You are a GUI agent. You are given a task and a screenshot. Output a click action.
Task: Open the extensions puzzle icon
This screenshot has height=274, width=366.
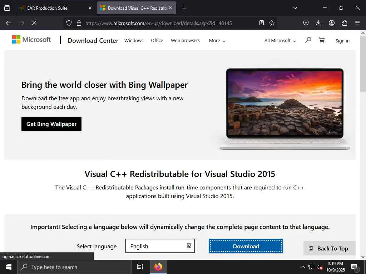(345, 23)
